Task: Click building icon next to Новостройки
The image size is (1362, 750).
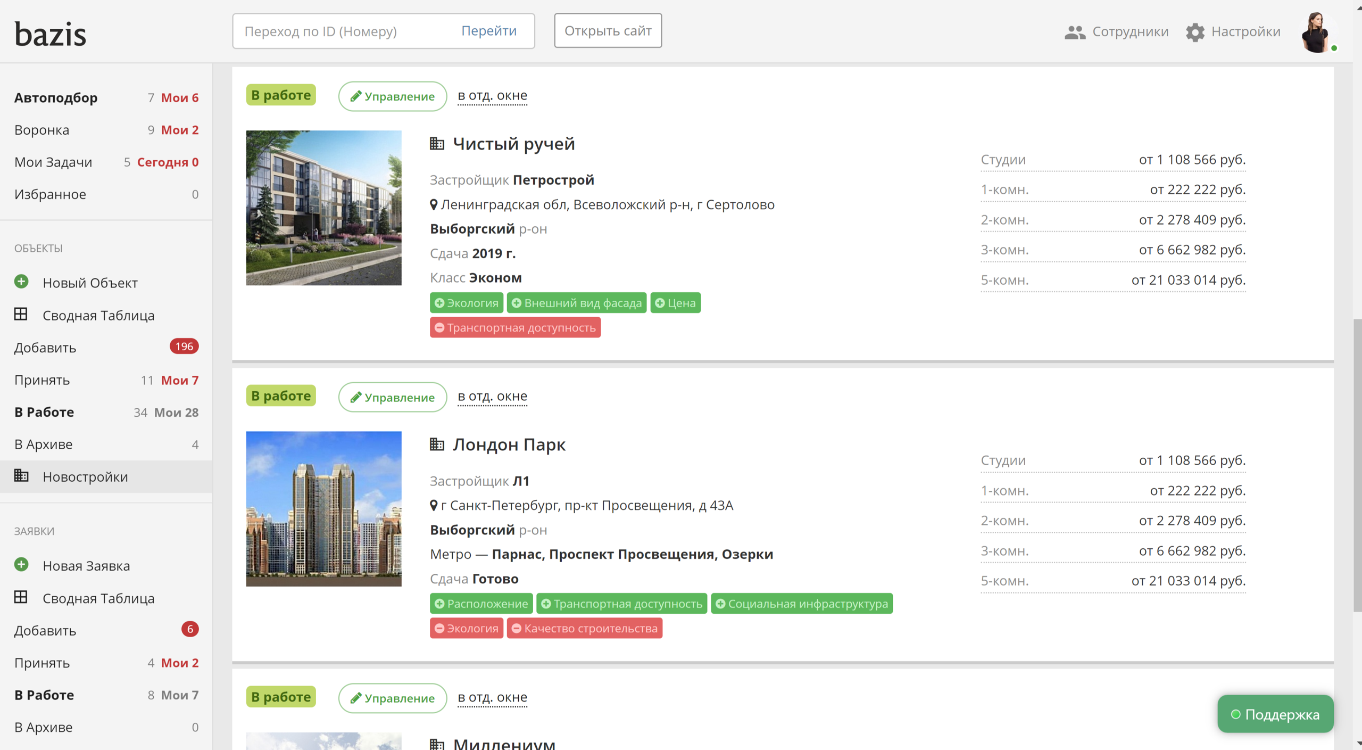Action: coord(21,475)
